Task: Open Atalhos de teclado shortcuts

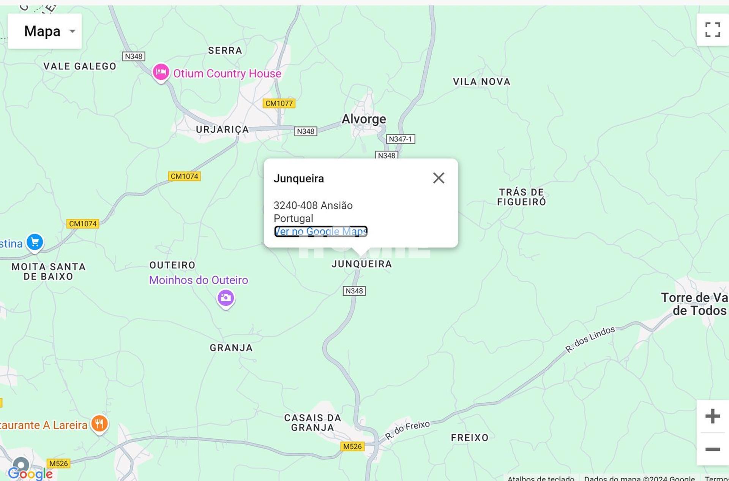Action: pos(540,478)
